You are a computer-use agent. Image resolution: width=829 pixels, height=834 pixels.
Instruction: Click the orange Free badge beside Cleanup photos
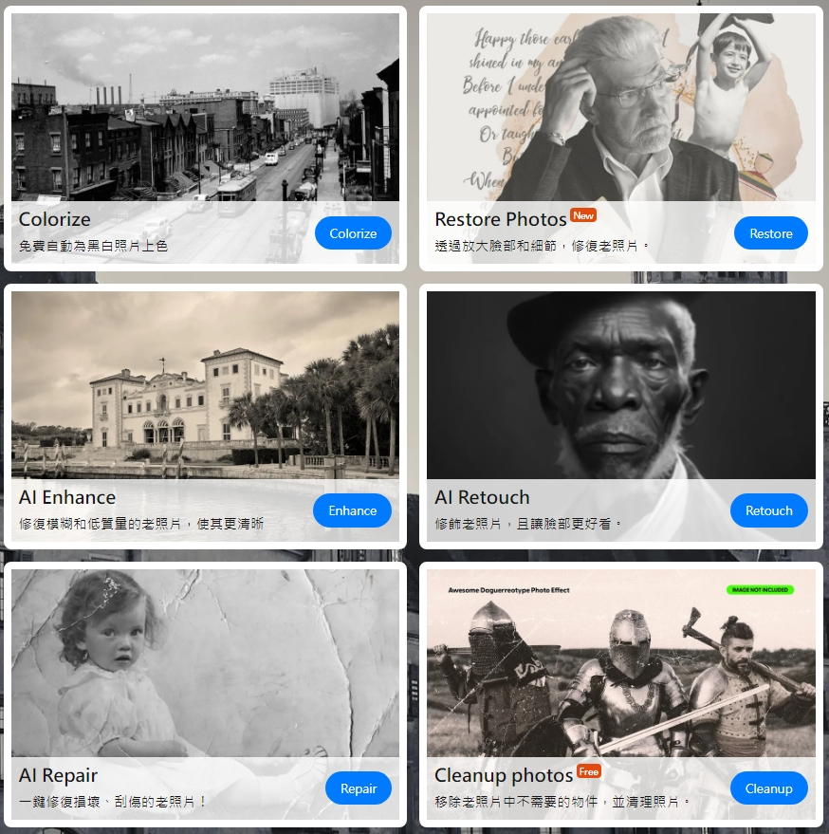[x=589, y=771]
